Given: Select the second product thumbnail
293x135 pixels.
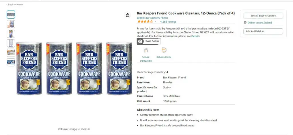Looking at the screenshot, I should [x=11, y=24].
